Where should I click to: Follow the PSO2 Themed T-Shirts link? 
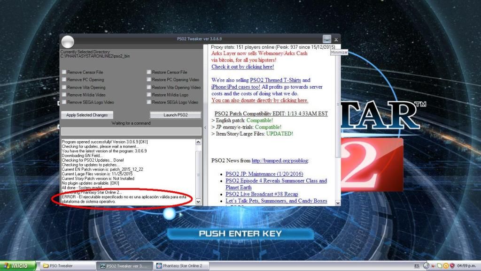point(275,80)
